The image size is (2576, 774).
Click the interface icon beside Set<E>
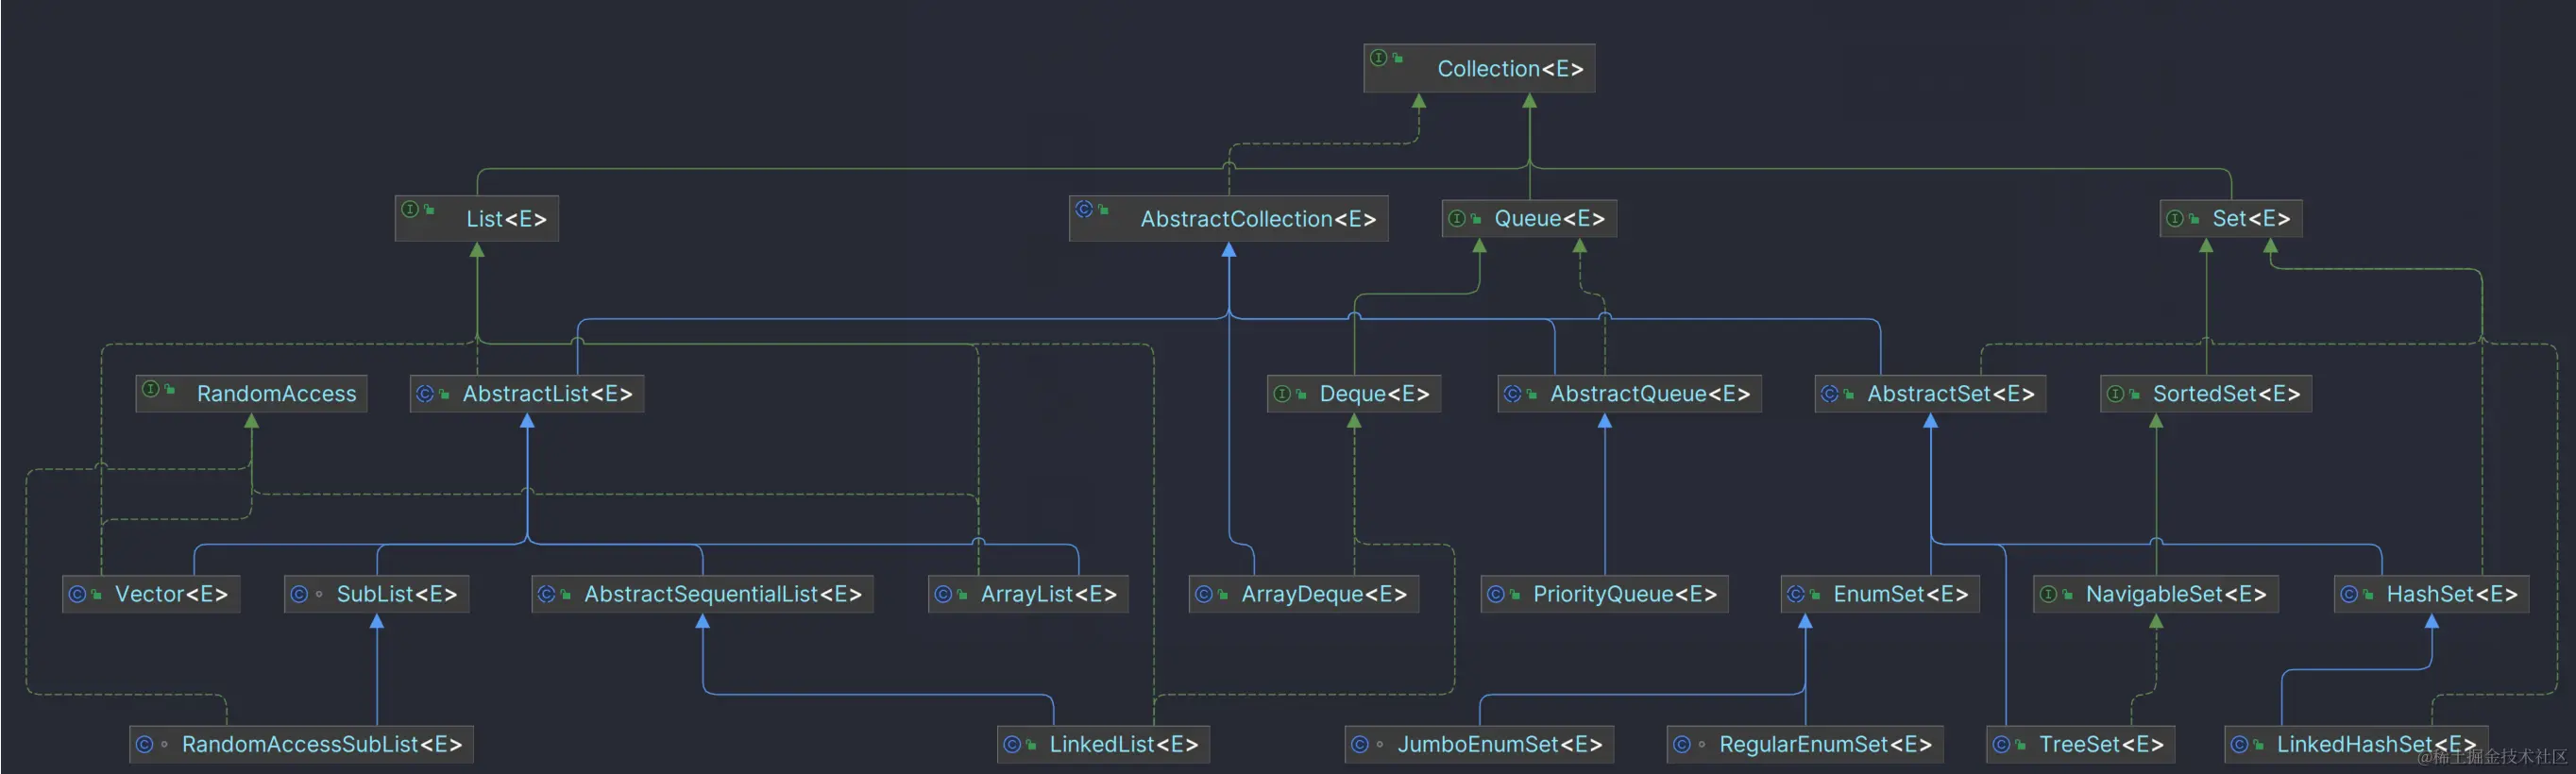click(x=2175, y=219)
